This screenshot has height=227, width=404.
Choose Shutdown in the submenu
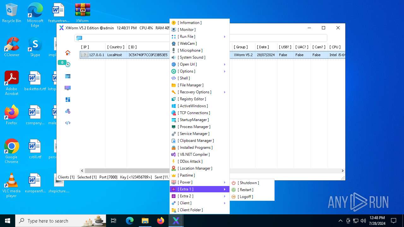click(x=252, y=183)
